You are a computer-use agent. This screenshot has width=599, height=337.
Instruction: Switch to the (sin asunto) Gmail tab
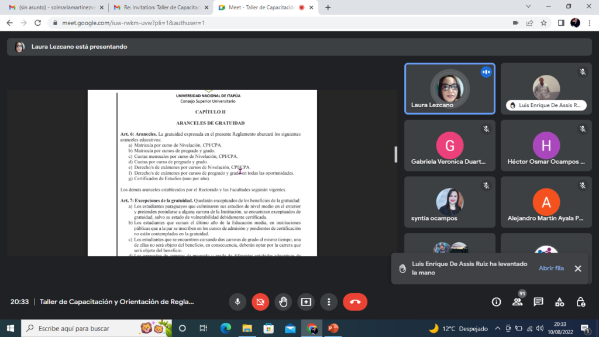pyautogui.click(x=56, y=8)
